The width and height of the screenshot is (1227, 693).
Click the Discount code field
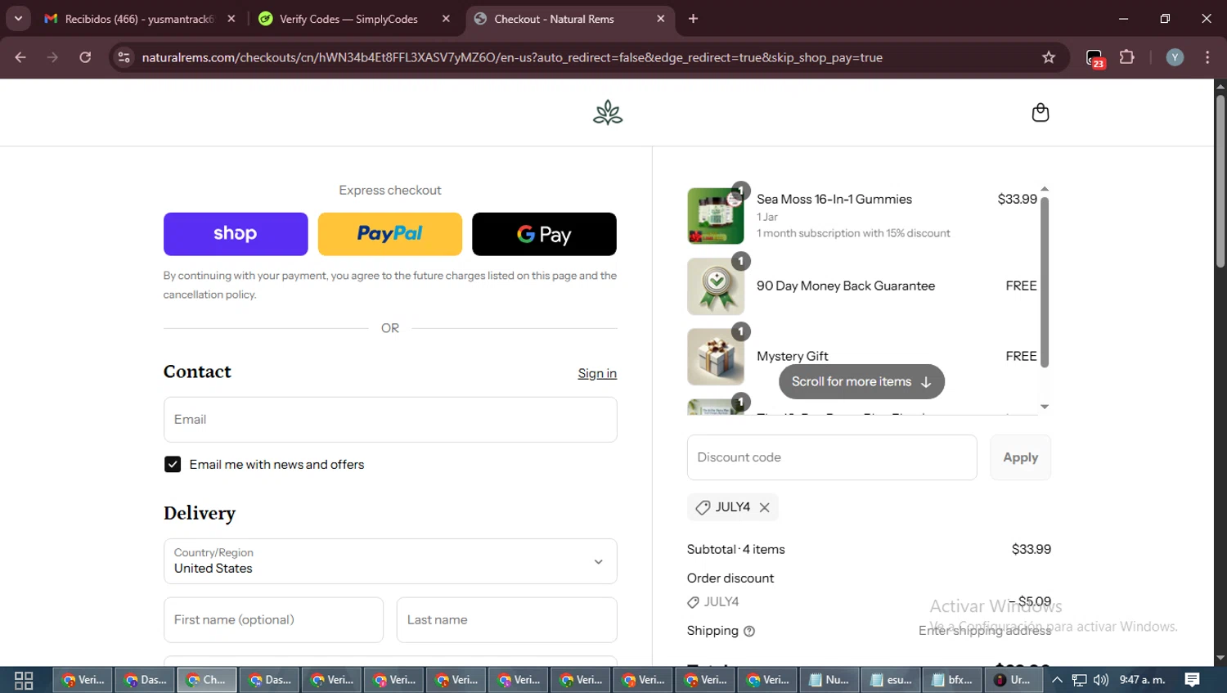(x=832, y=457)
